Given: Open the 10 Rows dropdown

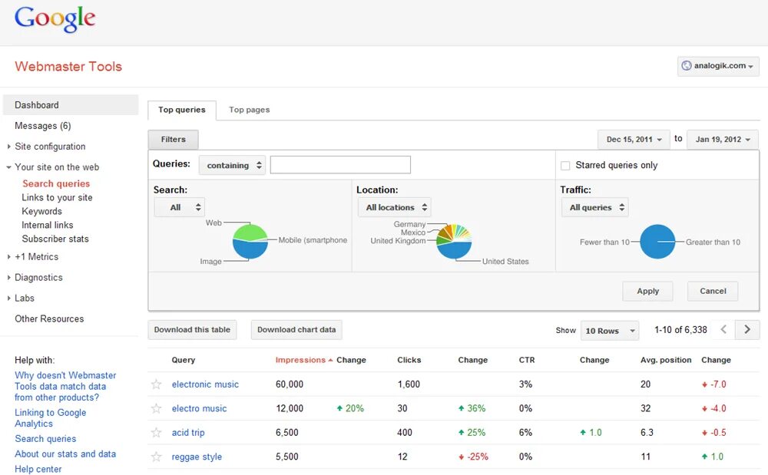Looking at the screenshot, I should 610,331.
